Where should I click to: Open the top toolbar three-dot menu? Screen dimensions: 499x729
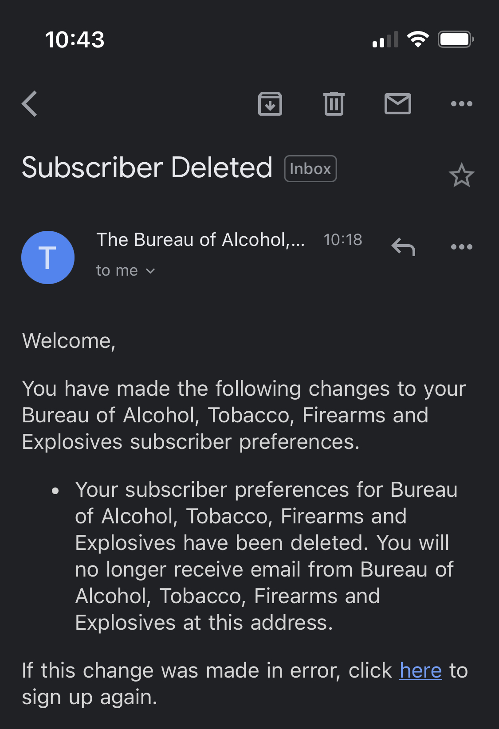pos(462,104)
